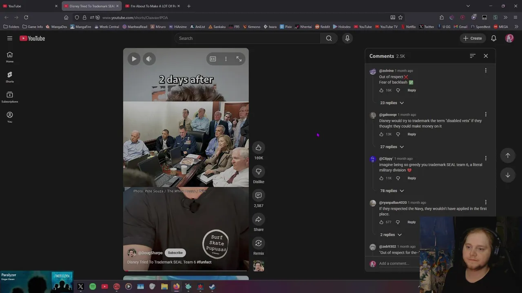Open the Reddit bookmark

tap(322, 27)
